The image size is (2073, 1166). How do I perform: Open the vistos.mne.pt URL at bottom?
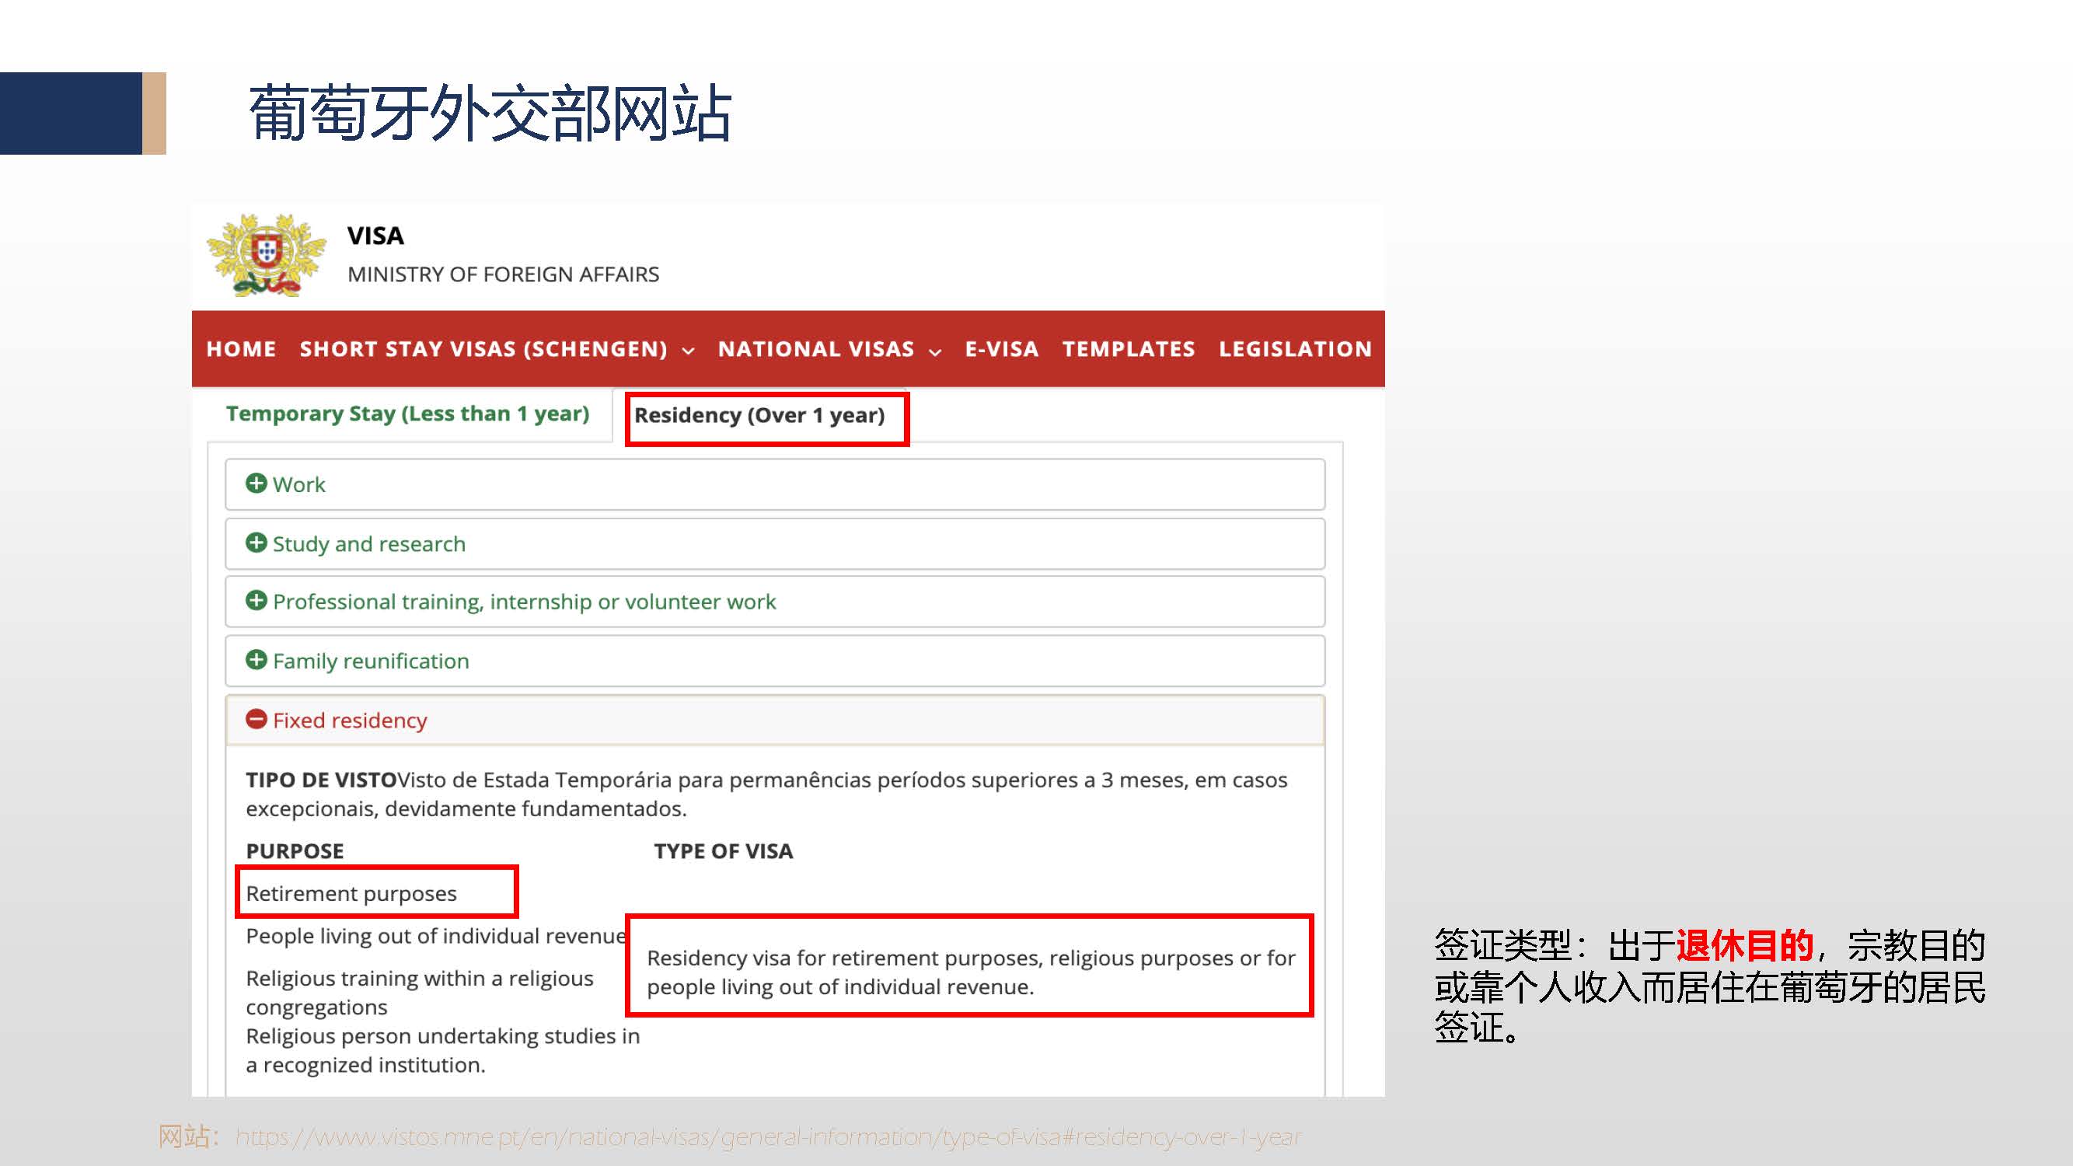tap(767, 1136)
